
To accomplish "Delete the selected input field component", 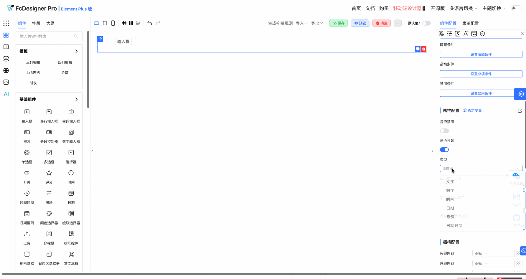I will pos(424,49).
